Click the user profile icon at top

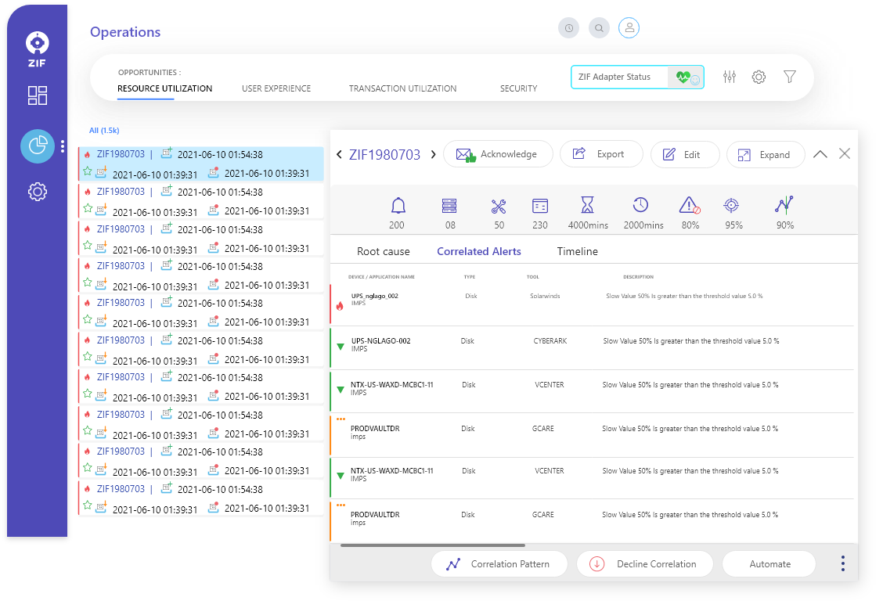point(629,28)
